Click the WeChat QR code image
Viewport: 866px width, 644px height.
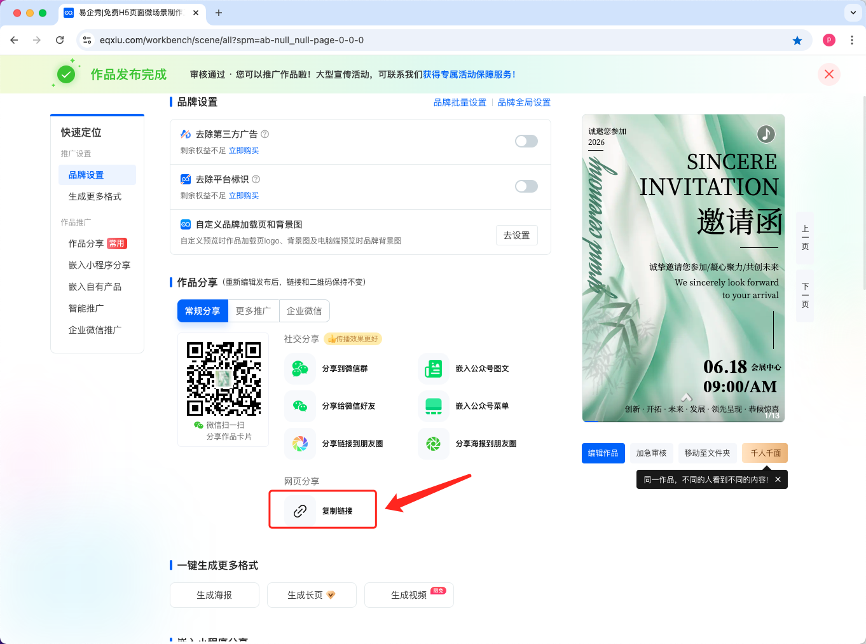[x=223, y=378]
